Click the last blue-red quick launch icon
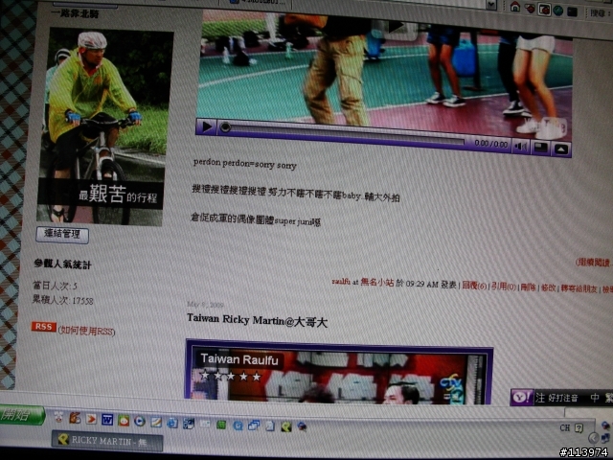The height and width of the screenshot is (460, 613). (x=302, y=426)
